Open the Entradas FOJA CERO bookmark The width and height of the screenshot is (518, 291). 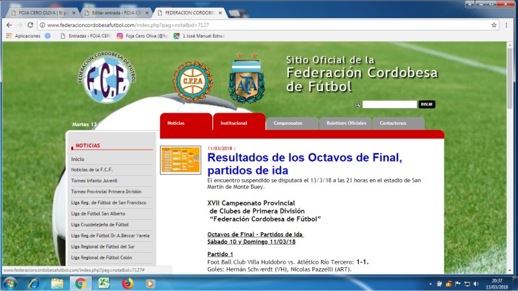pos(85,36)
